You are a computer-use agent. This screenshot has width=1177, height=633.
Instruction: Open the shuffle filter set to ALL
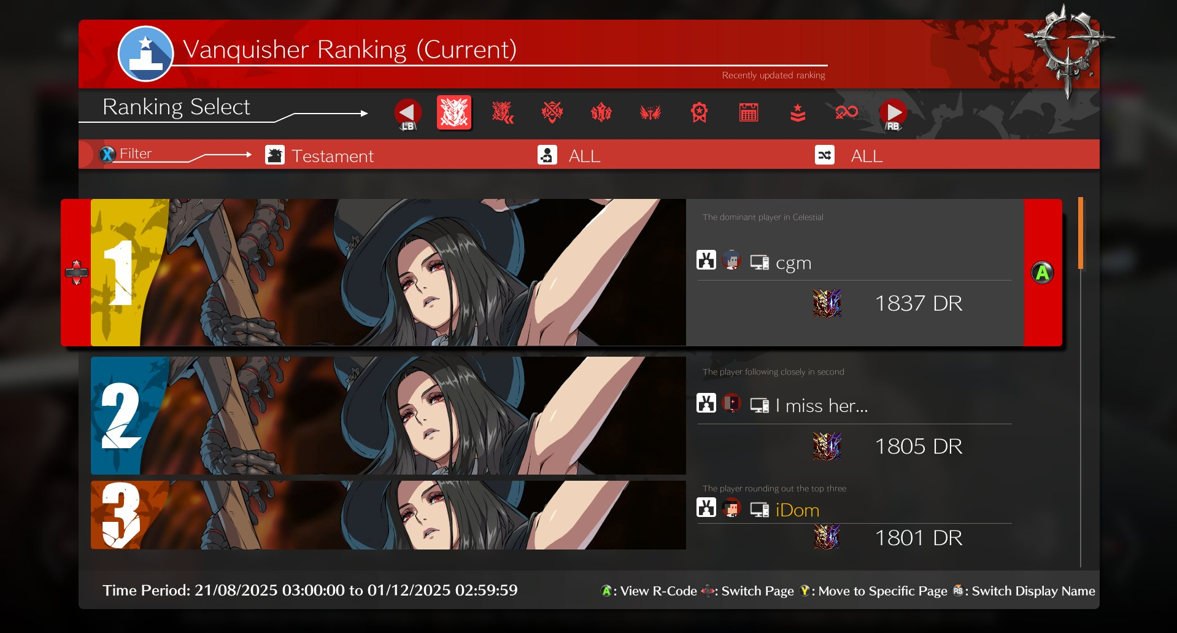click(x=866, y=156)
